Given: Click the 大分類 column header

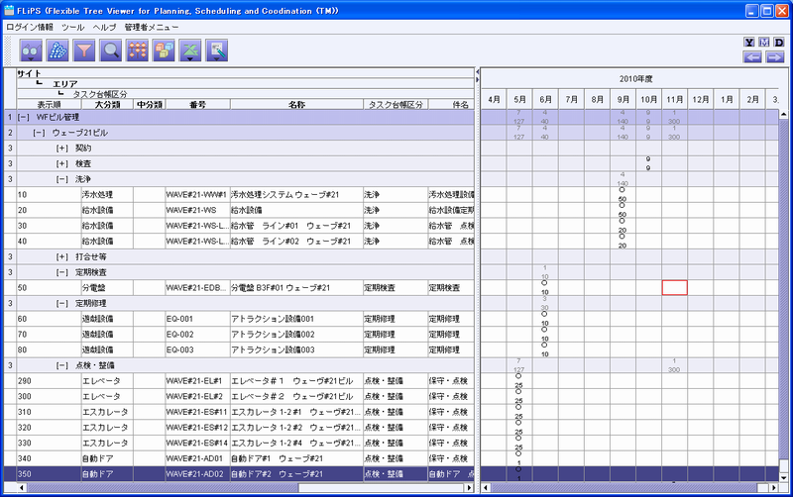Looking at the screenshot, I should tap(107, 105).
